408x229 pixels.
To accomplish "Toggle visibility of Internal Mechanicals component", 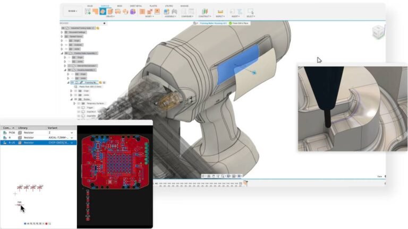I will click(70, 66).
